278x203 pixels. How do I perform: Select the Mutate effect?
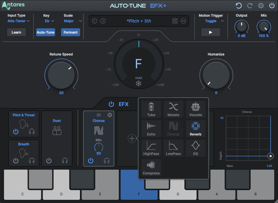click(173, 109)
